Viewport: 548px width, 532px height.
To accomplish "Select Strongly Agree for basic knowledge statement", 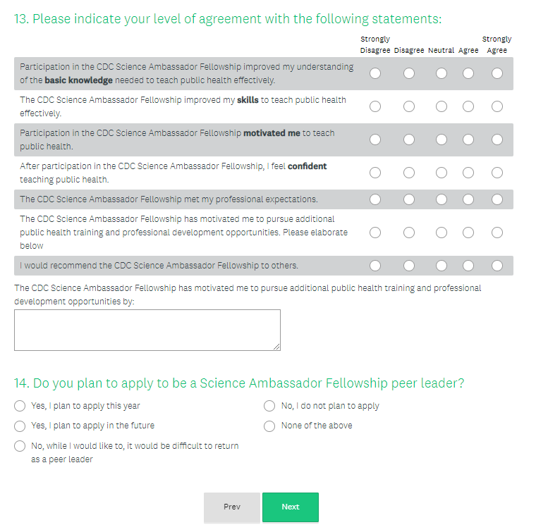I will [497, 73].
